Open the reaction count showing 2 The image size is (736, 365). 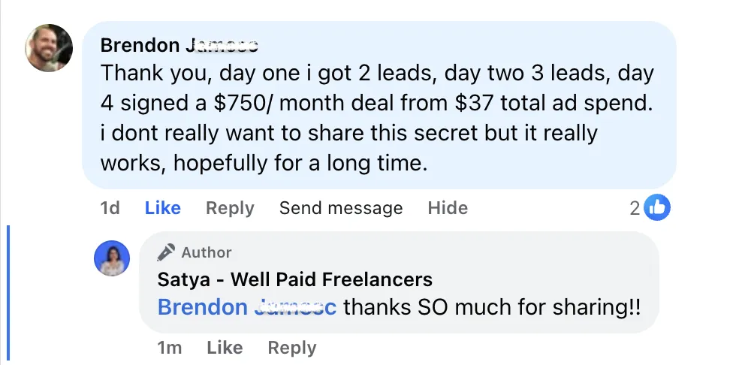point(635,209)
